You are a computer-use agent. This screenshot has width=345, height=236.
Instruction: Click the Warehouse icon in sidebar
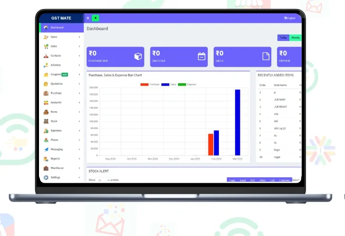coord(46,168)
